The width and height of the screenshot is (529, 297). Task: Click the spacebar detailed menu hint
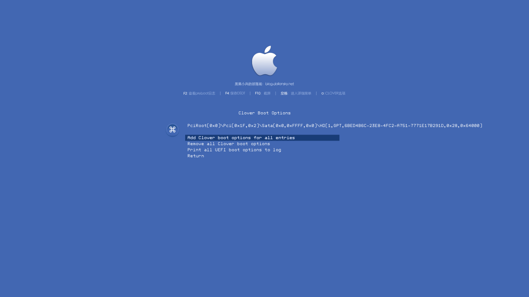point(296,93)
